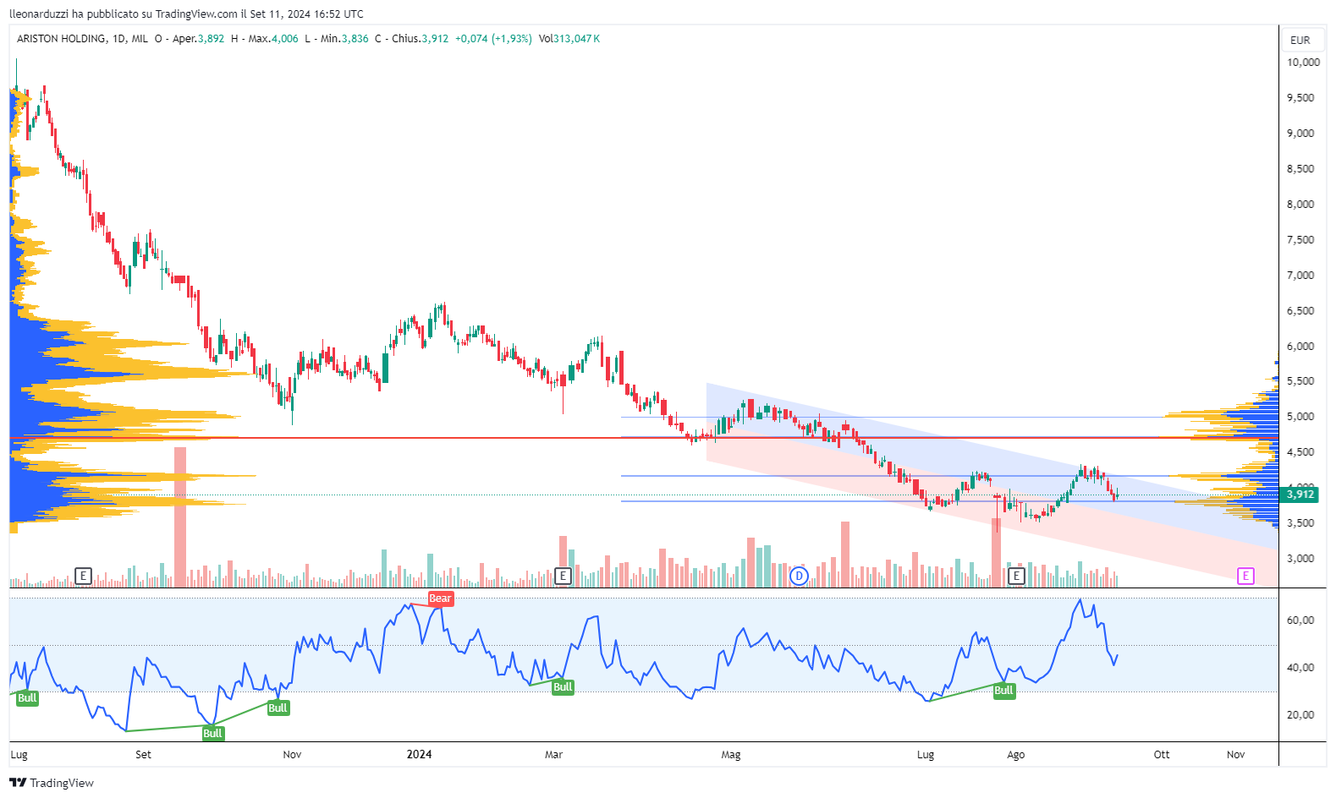Click the Bull label just before Nov 2023
Viewport: 1336px width, 798px height.
pos(278,708)
